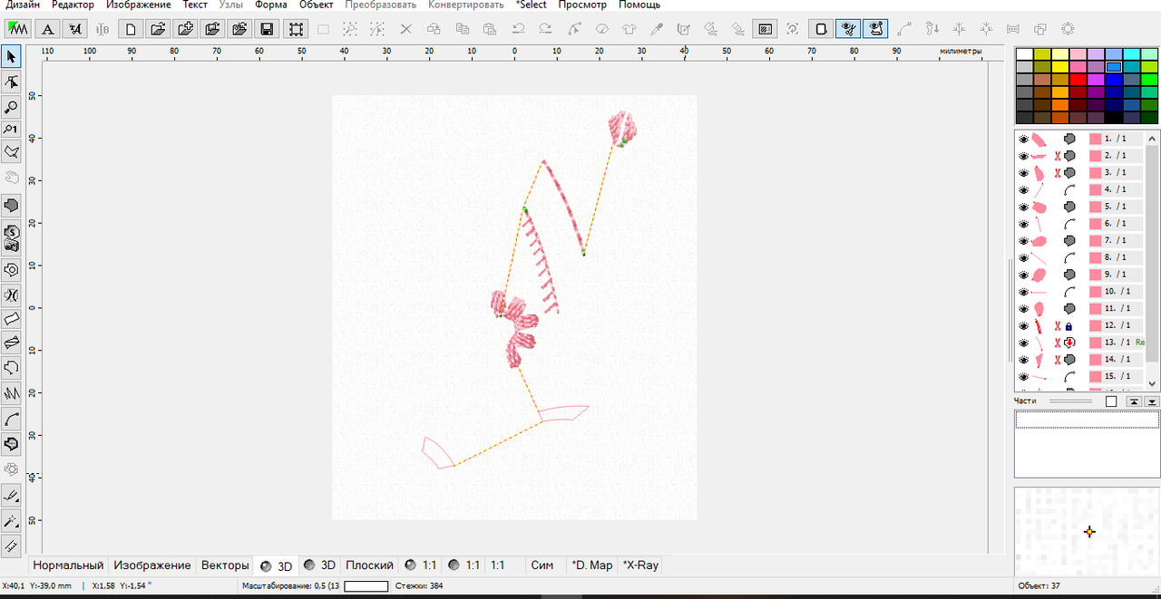Image resolution: width=1161 pixels, height=599 pixels.
Task: Pick the white swatch in color palette
Action: tap(1024, 54)
